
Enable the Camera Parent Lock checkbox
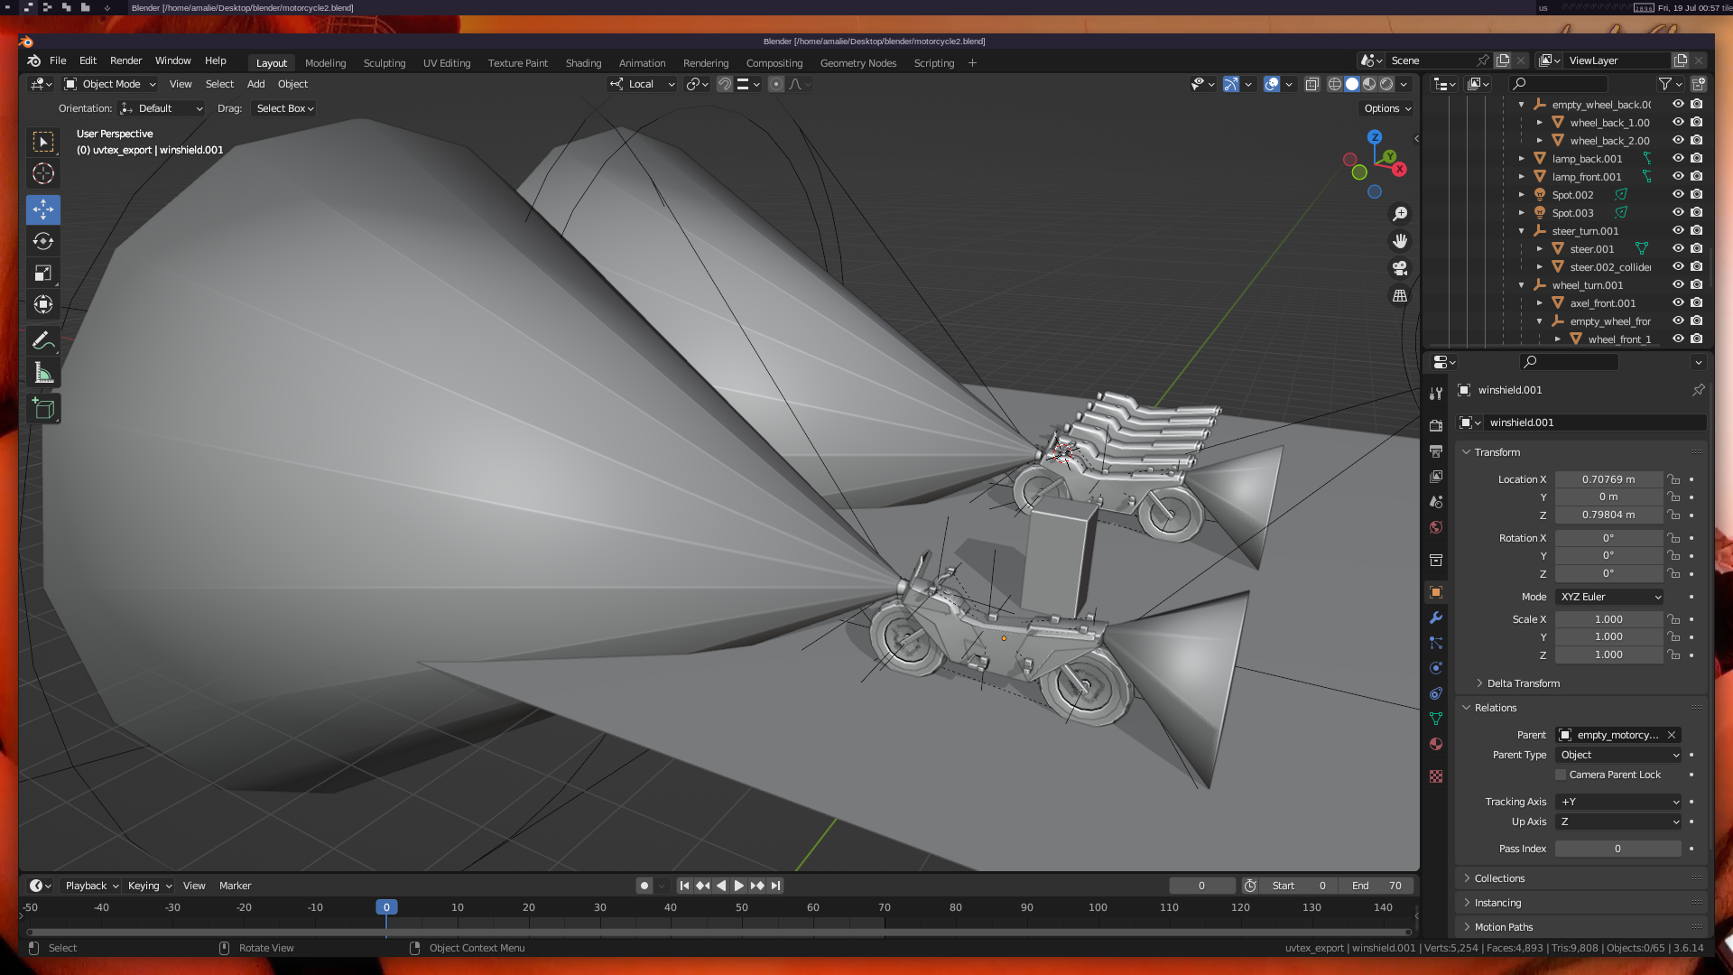1561,775
